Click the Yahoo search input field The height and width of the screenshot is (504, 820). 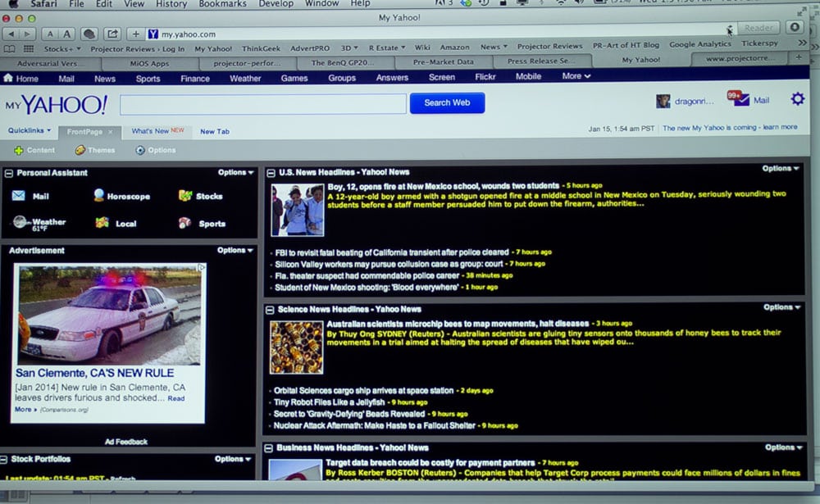pyautogui.click(x=262, y=104)
